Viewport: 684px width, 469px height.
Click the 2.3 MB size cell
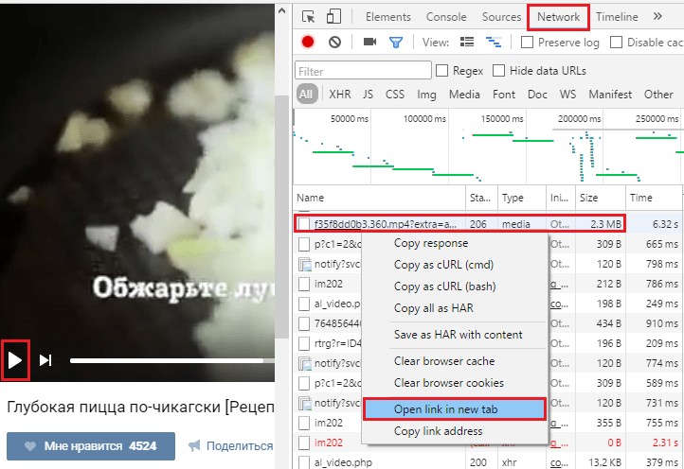pyautogui.click(x=605, y=224)
